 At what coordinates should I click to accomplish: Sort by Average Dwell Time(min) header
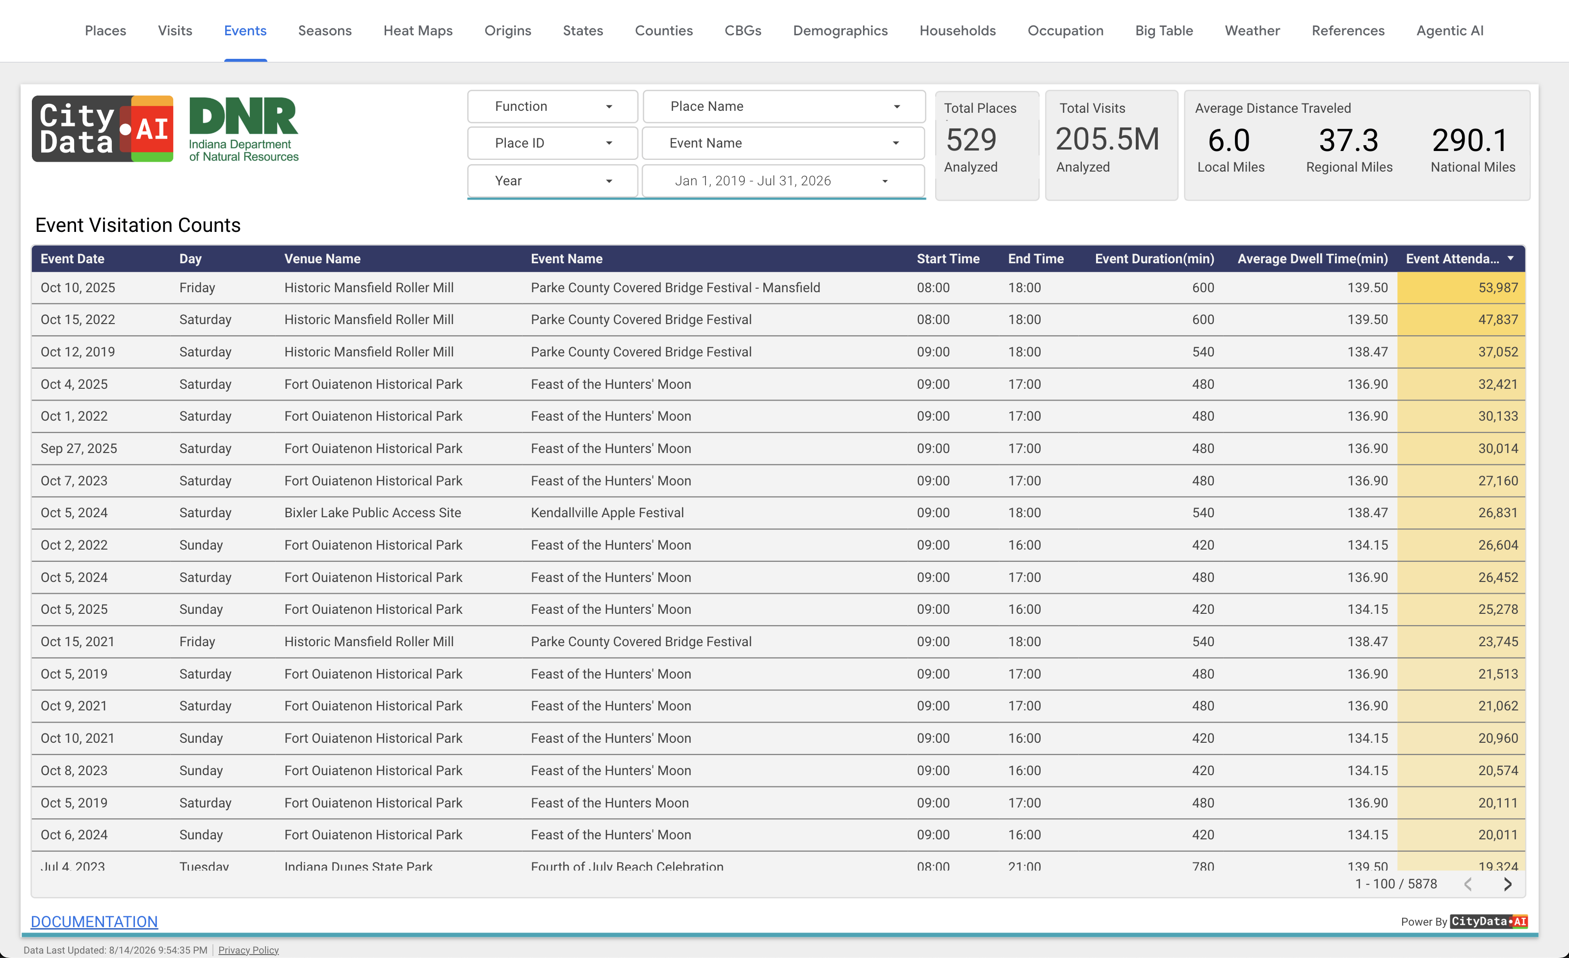[x=1312, y=258]
